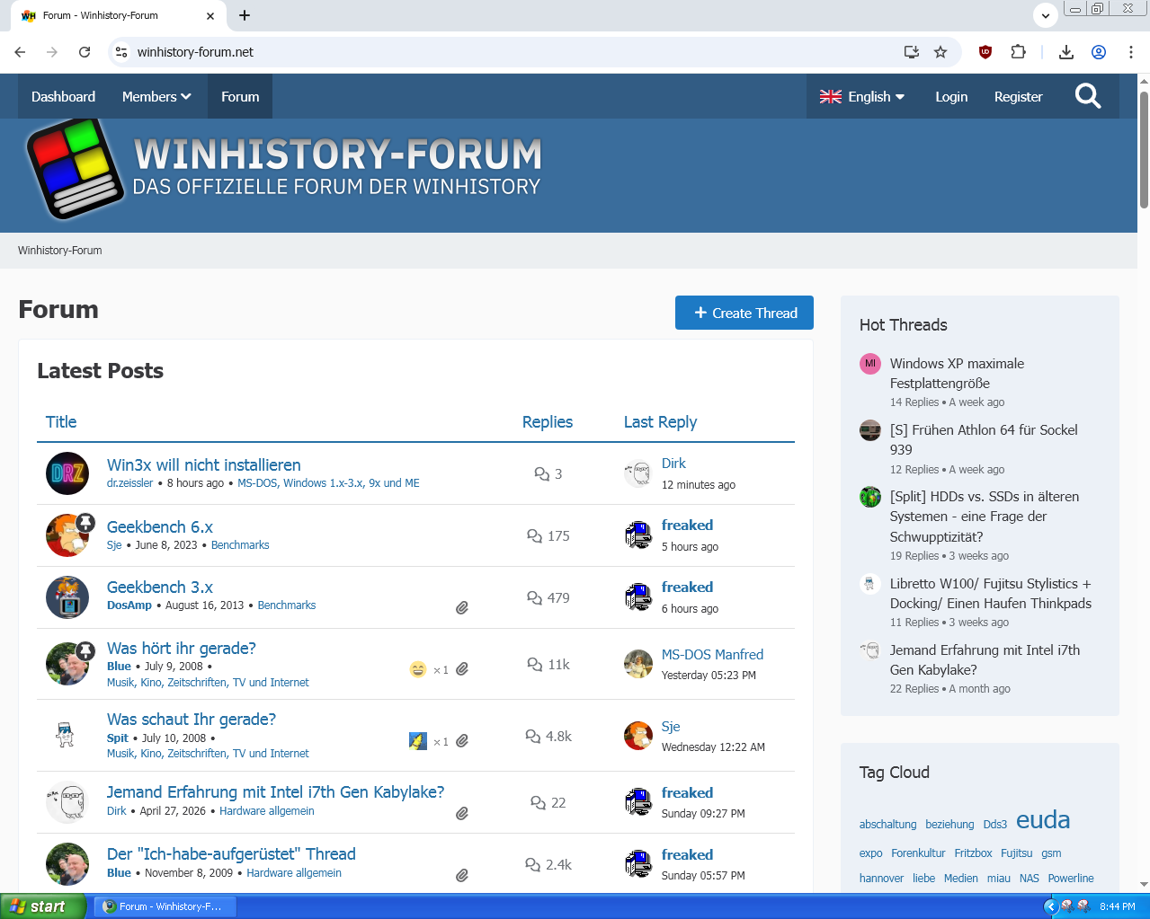Open the Chrome profile icon
Image resolution: width=1150 pixels, height=919 pixels.
(1099, 52)
